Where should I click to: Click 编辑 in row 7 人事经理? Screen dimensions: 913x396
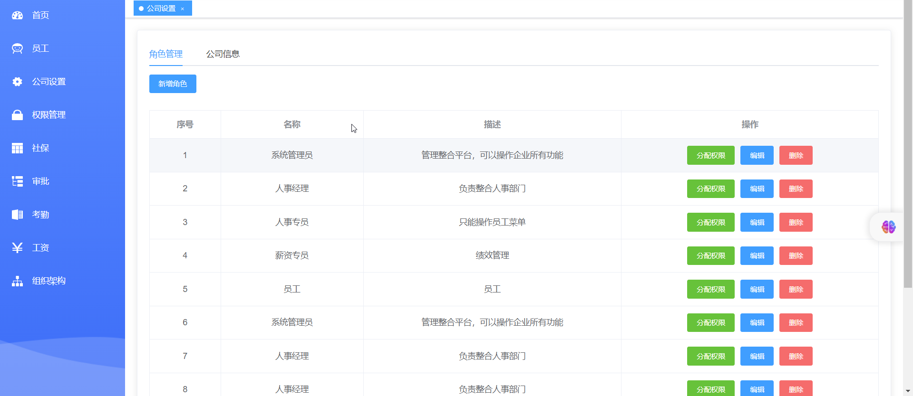(757, 356)
